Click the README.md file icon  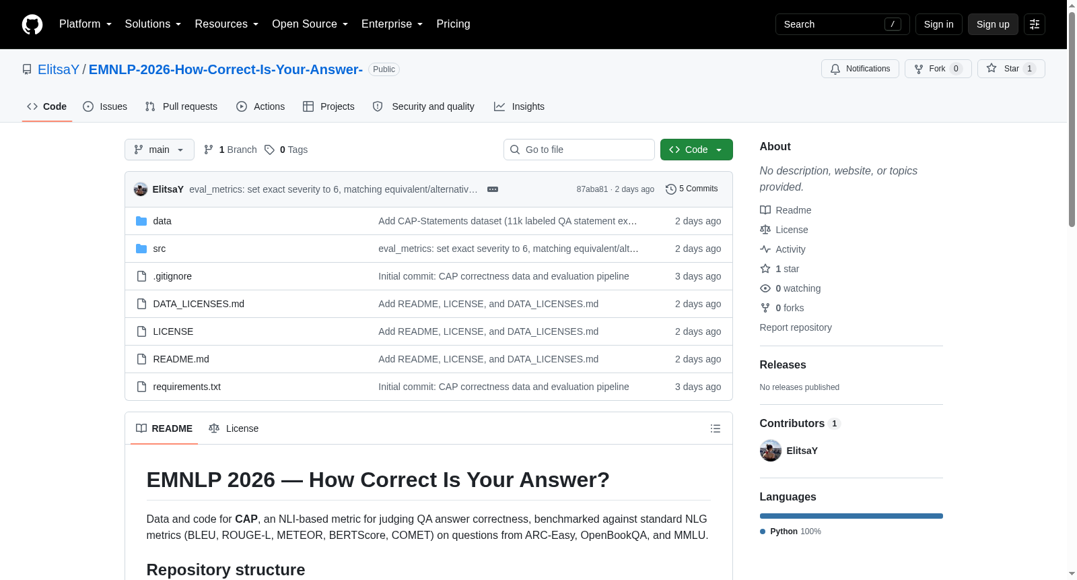(141, 359)
